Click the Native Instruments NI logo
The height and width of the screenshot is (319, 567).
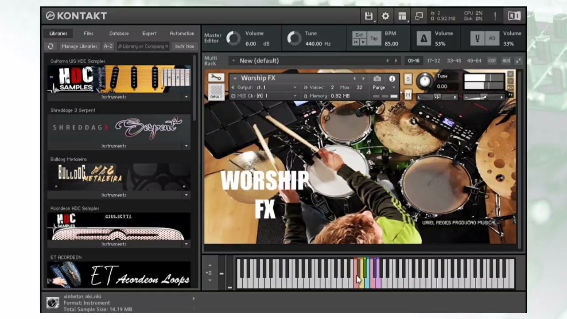[x=514, y=16]
